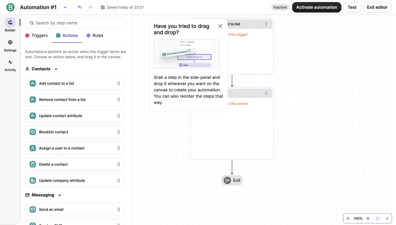Click drag handle of Add contact to a list
This screenshot has width=396, height=225.
click(x=118, y=84)
